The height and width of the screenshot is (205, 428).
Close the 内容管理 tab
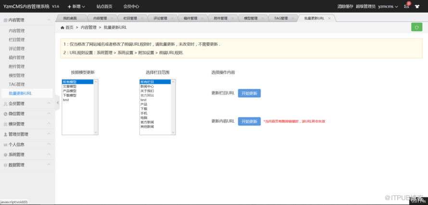click(x=112, y=18)
